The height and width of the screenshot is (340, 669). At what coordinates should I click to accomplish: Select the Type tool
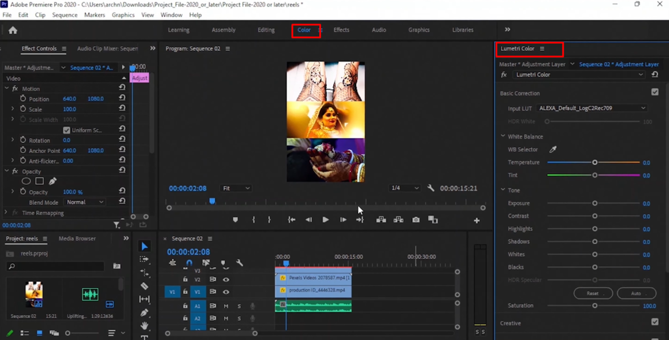[144, 337]
